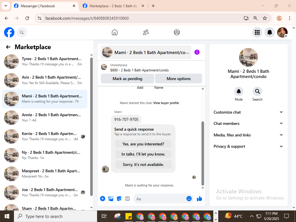Open the Ny conversation

coord(45,155)
